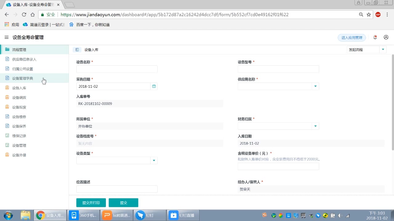Reload the page with refresh icon
The height and width of the screenshot is (221, 394).
[24, 14]
